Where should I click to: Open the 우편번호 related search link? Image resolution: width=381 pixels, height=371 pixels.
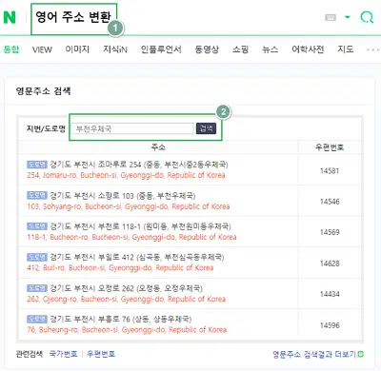coord(101,354)
